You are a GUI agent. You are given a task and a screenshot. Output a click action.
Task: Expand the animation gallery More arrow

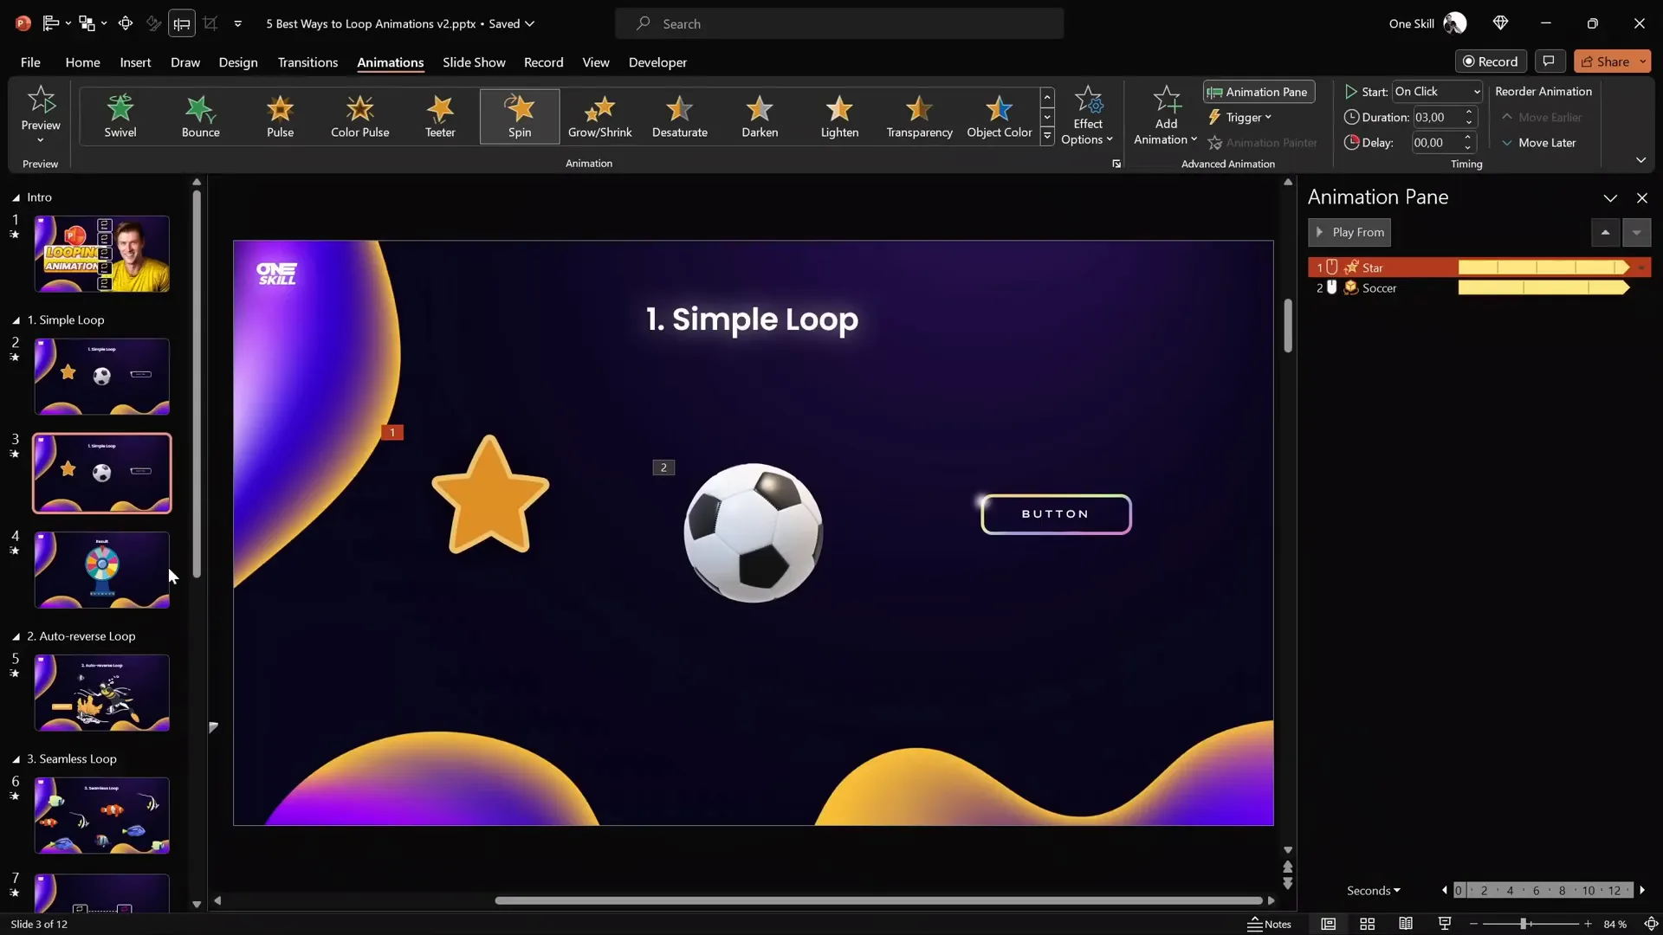(1047, 137)
